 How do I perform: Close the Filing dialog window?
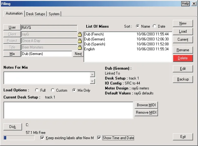(x=194, y=3)
